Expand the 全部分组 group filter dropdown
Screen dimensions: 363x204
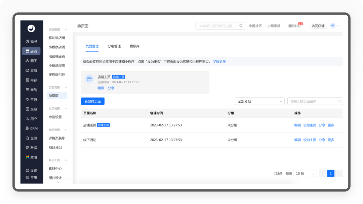pos(259,101)
